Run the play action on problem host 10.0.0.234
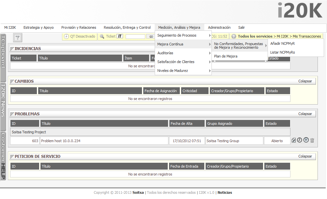327x199 pixels. coord(306,140)
